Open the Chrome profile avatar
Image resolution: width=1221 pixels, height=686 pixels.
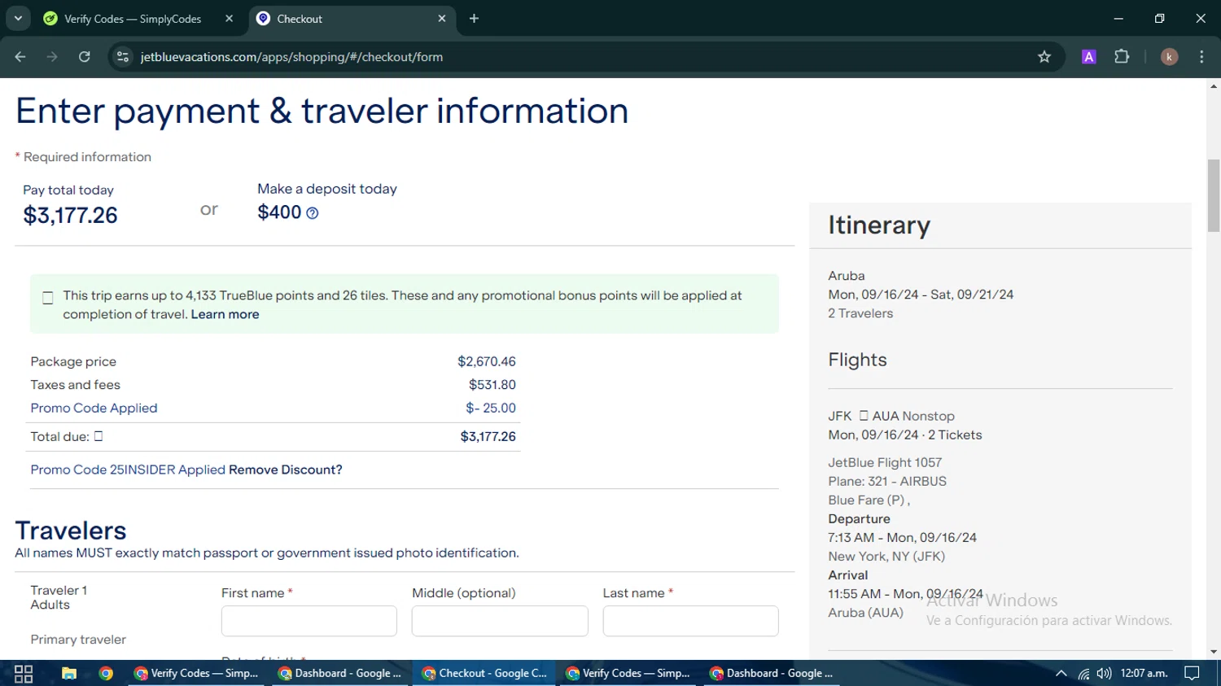pyautogui.click(x=1169, y=57)
